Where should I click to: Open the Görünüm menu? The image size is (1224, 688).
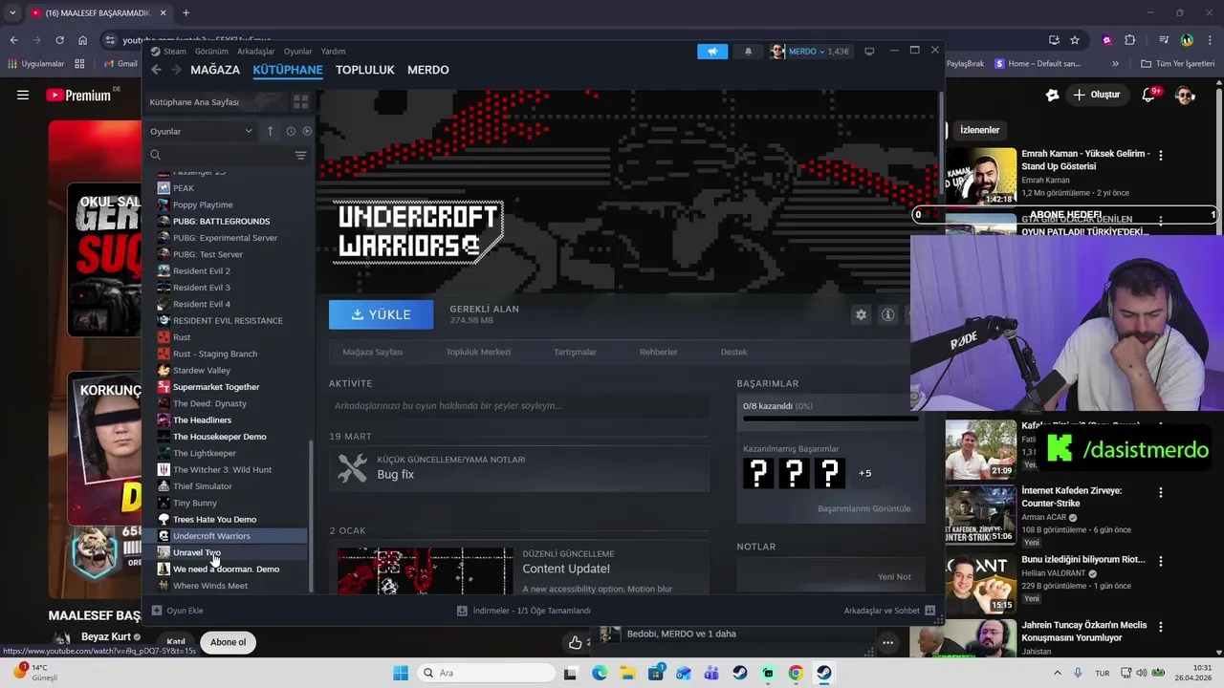(211, 52)
